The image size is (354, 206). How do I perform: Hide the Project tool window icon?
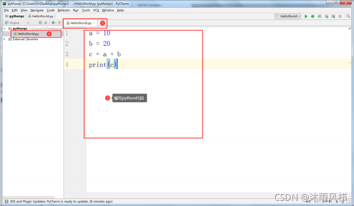pyautogui.click(x=60, y=22)
